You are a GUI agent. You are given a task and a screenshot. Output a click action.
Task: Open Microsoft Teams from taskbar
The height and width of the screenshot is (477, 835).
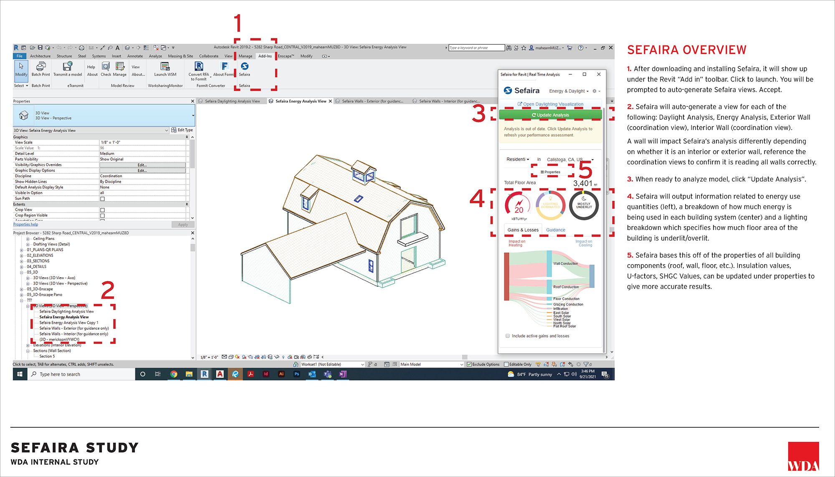click(x=327, y=374)
